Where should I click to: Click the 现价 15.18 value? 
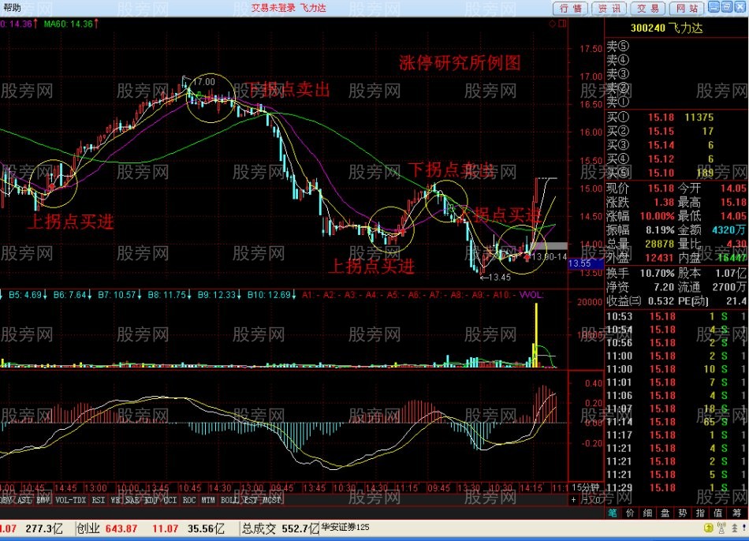[661, 188]
